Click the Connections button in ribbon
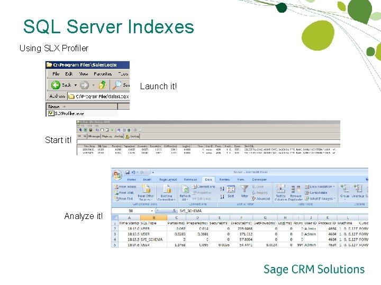This screenshot has width=381, height=285. click(204, 187)
